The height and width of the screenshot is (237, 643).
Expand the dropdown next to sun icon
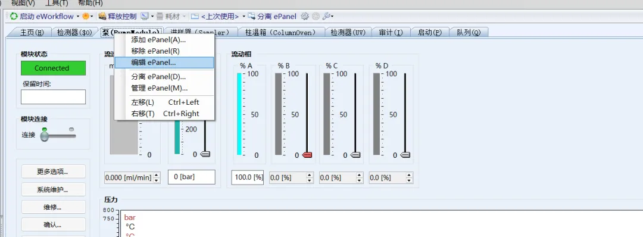pyautogui.click(x=92, y=17)
